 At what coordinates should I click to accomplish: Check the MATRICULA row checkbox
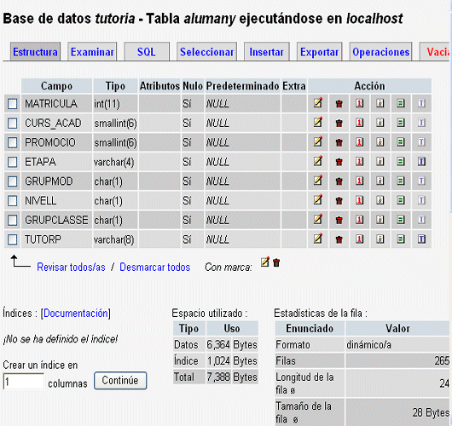point(13,104)
